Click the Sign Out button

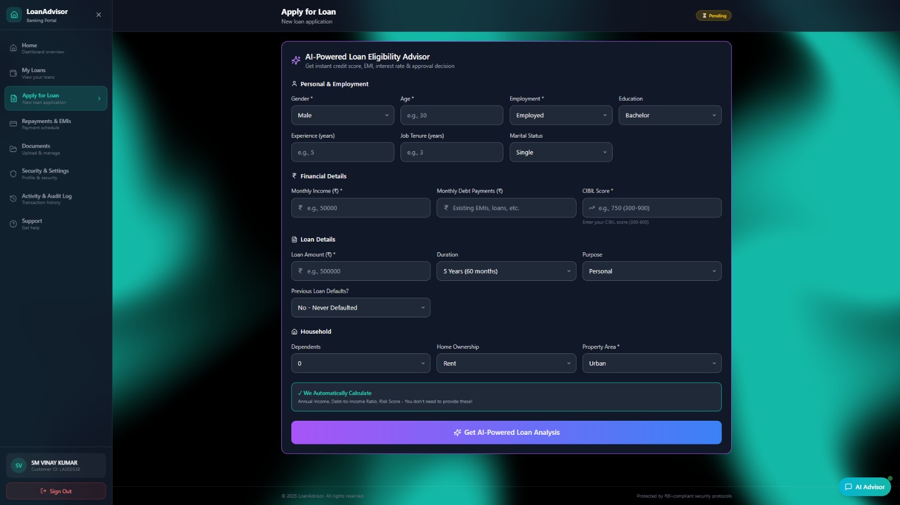click(56, 491)
